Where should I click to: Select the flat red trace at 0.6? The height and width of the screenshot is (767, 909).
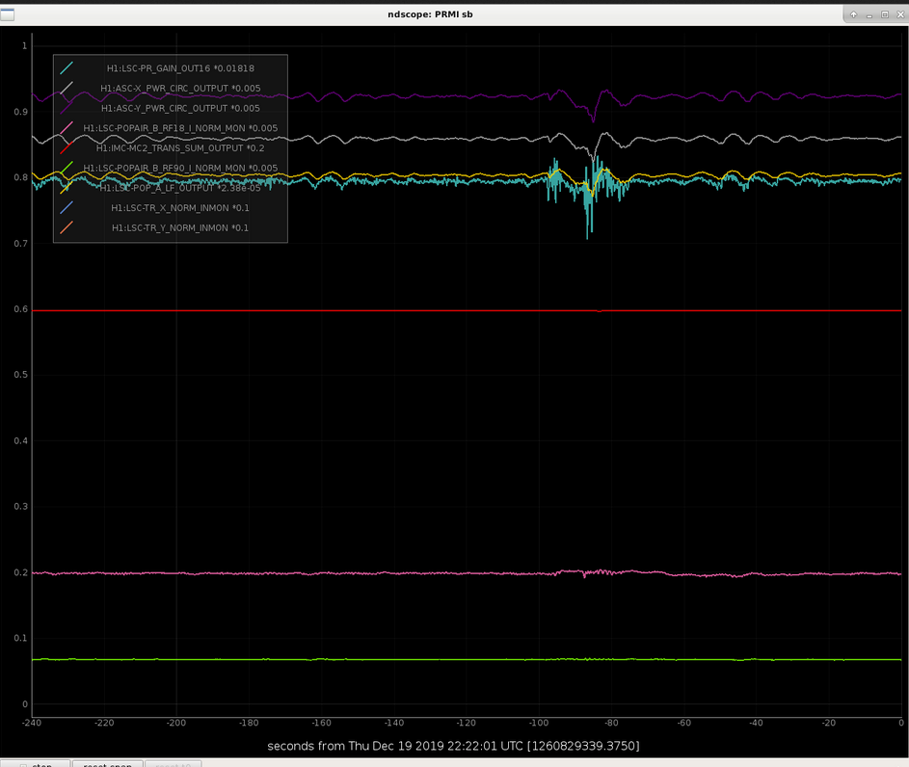point(406,311)
